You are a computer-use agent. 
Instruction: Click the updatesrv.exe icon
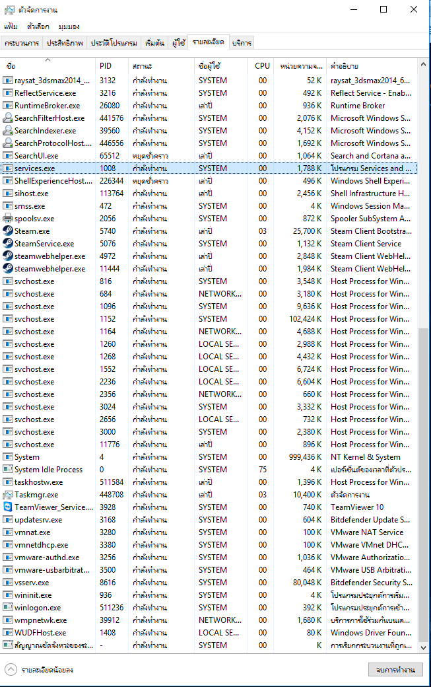pyautogui.click(x=8, y=520)
